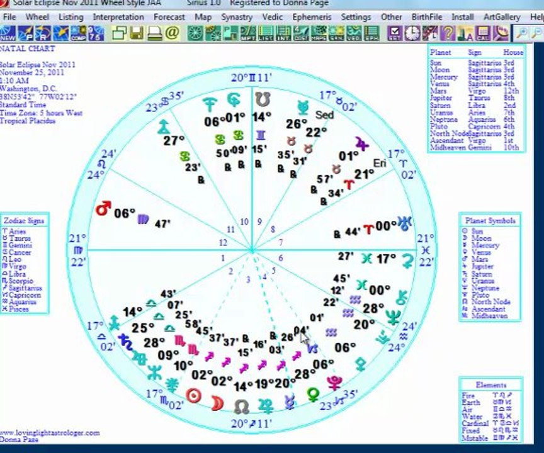Screen dimensions: 544x453
Task: Click the '20° Gemini 11'' Midheaven cusp label
Action: coord(251,77)
